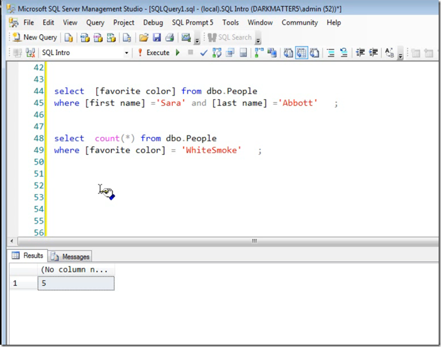Select the result cell containing 5
441x347 pixels.
[76, 283]
